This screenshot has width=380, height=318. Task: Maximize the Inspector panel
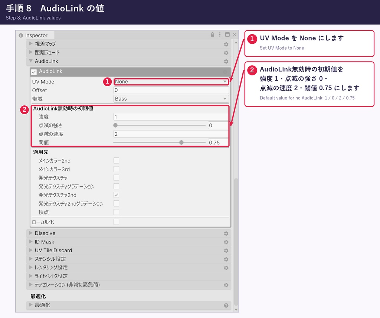click(x=227, y=35)
